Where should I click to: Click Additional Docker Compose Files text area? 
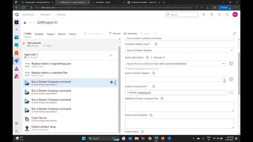[x=179, y=107]
